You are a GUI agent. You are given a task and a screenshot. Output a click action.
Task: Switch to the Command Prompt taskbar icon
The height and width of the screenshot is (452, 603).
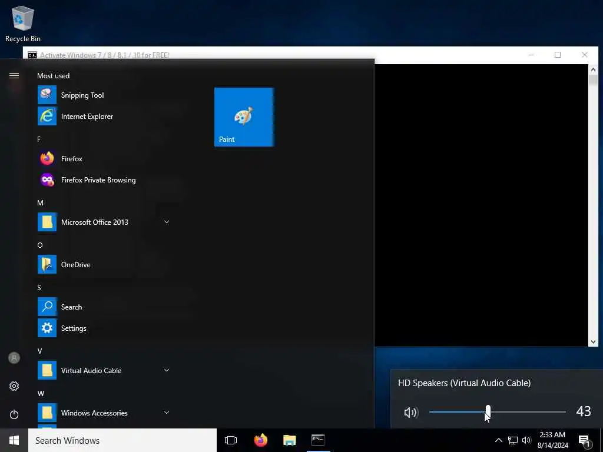[318, 440]
